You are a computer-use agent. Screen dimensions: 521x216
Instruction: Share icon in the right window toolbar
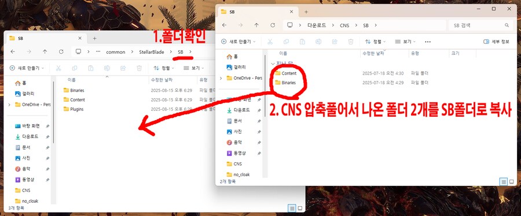335,42
